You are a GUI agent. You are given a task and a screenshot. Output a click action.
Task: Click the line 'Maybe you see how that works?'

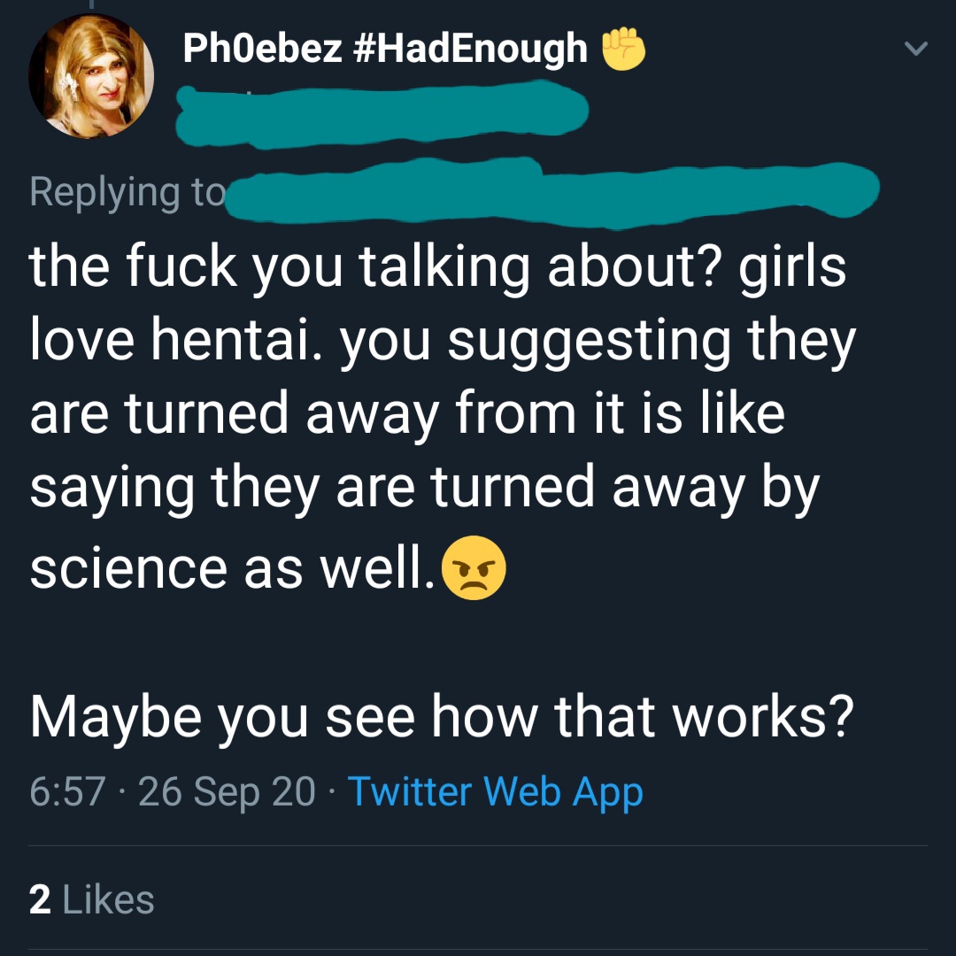442,716
